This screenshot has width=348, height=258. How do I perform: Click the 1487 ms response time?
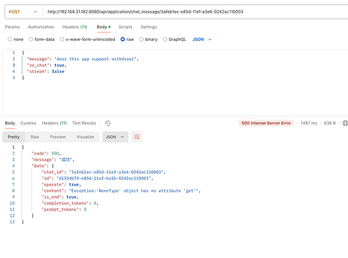(x=309, y=123)
